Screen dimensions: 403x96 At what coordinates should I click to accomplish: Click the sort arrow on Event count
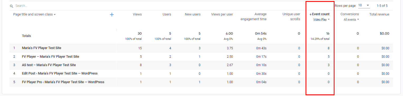(x=311, y=14)
